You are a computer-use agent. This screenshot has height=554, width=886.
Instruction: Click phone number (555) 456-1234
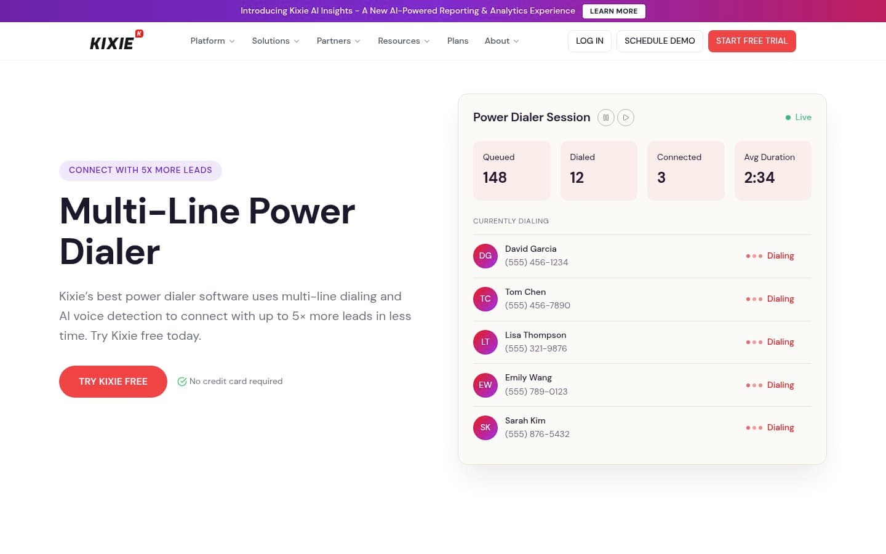(x=537, y=263)
